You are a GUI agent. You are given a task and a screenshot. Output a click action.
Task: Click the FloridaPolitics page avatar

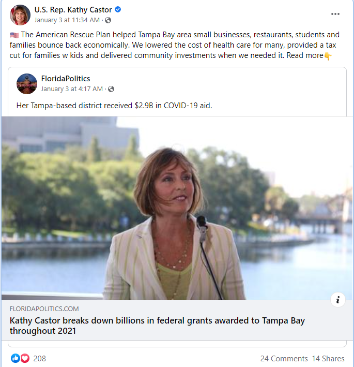pyautogui.click(x=27, y=84)
